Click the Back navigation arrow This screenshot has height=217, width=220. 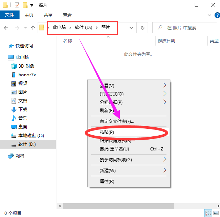(x=6, y=28)
